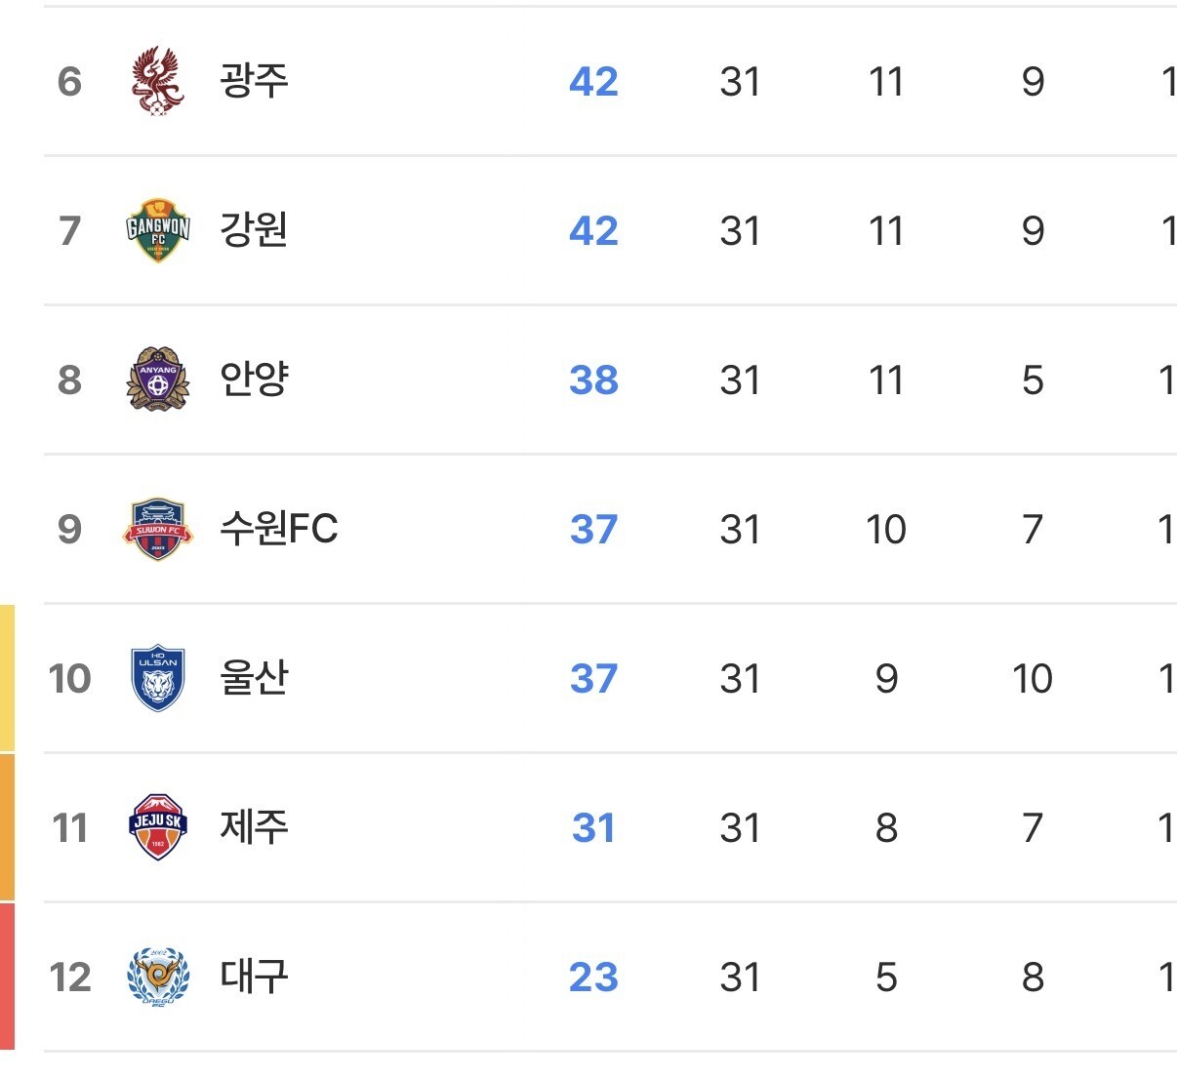Open team name 안양
The height and width of the screenshot is (1078, 1177).
tap(254, 379)
